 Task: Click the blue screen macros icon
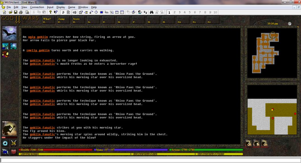101,12
